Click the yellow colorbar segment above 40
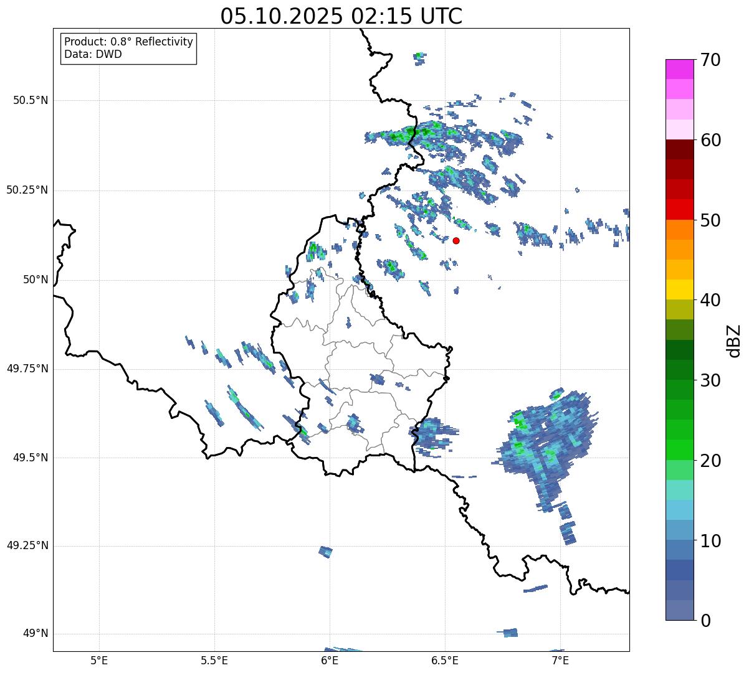This screenshot has height=673, width=749. click(679, 289)
